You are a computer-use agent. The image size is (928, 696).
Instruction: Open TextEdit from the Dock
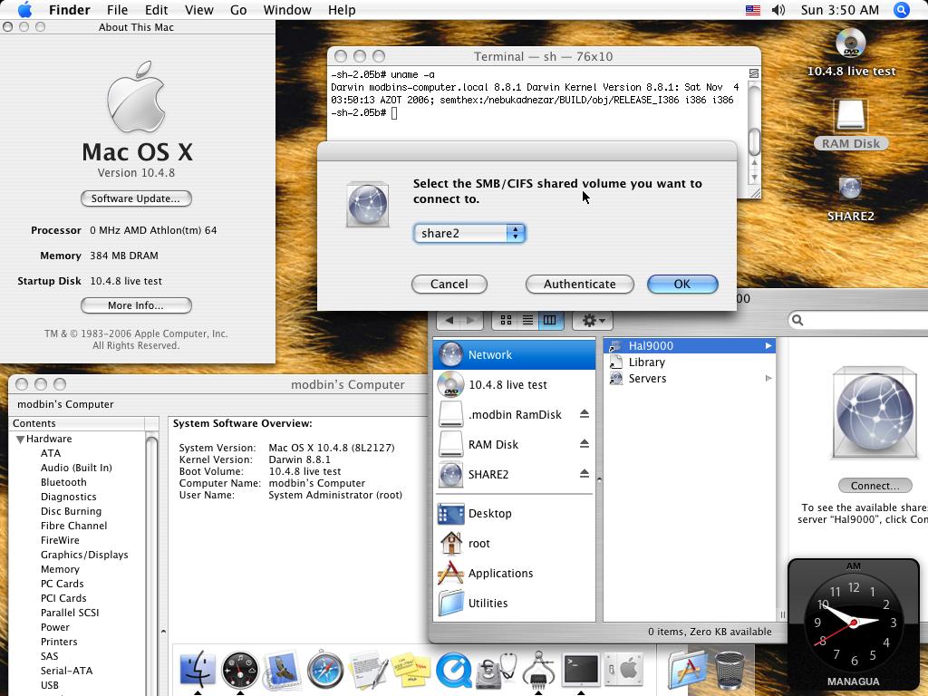coord(368,670)
